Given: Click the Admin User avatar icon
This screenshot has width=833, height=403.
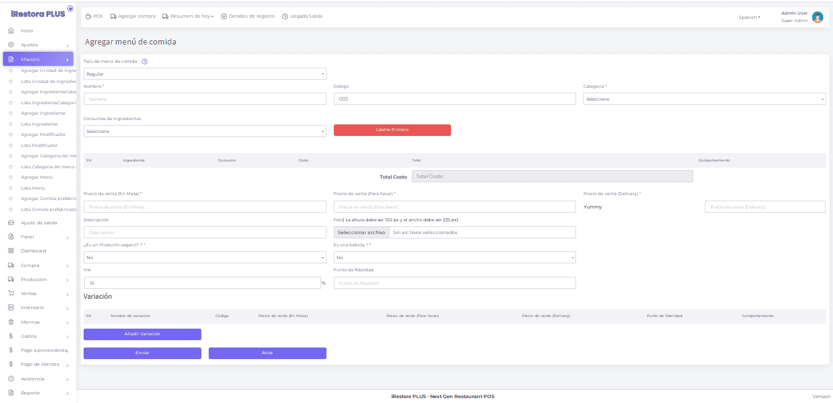Looking at the screenshot, I should (x=817, y=17).
